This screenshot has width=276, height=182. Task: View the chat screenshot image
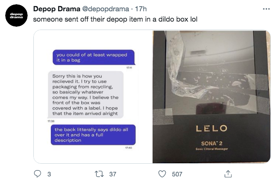(93, 97)
